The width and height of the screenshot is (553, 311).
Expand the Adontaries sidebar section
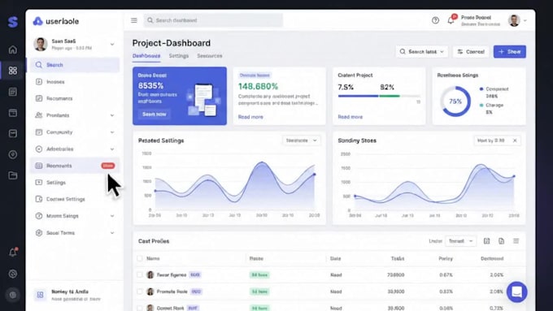(x=112, y=149)
